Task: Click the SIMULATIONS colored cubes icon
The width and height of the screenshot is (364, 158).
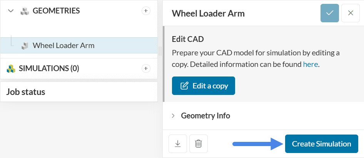Action: pos(11,69)
